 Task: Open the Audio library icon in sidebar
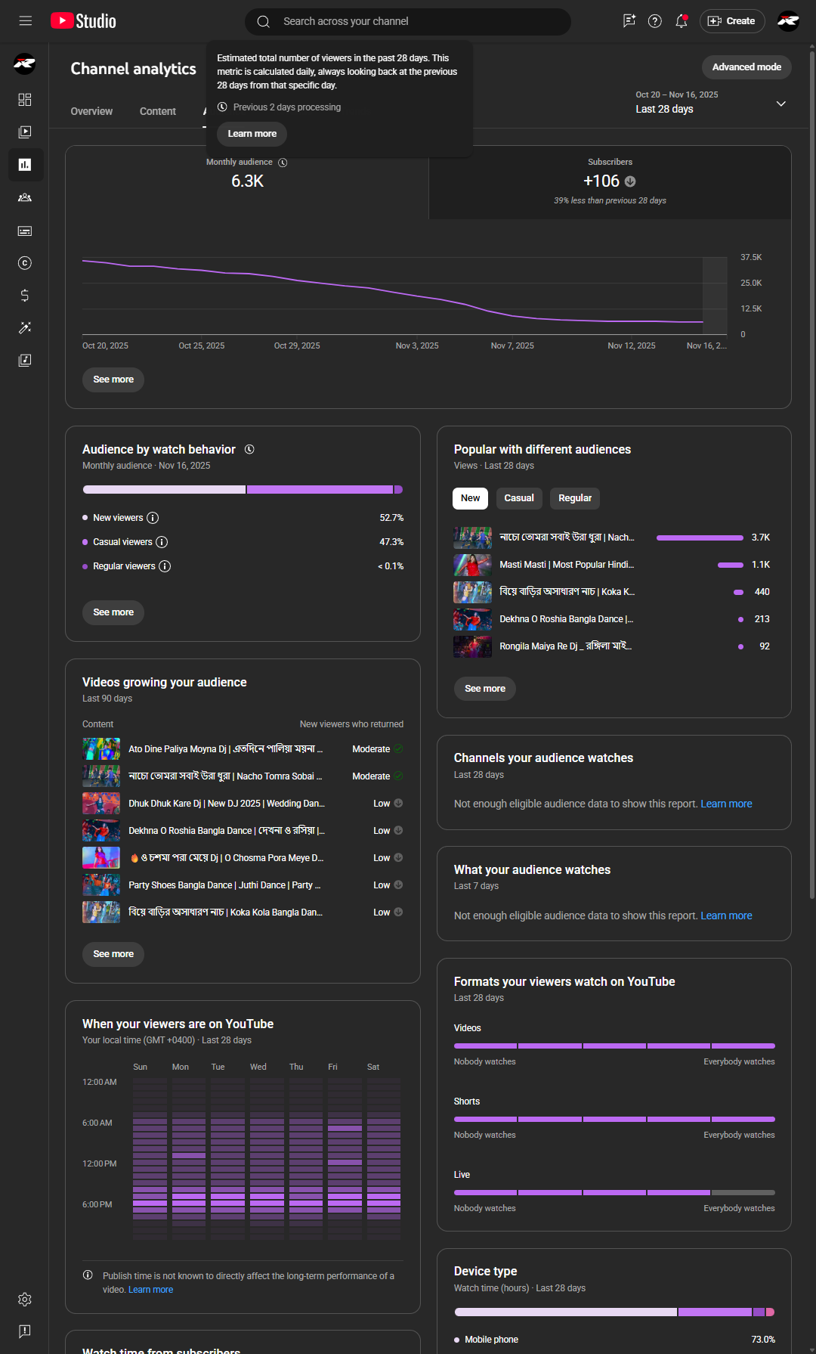coord(25,361)
